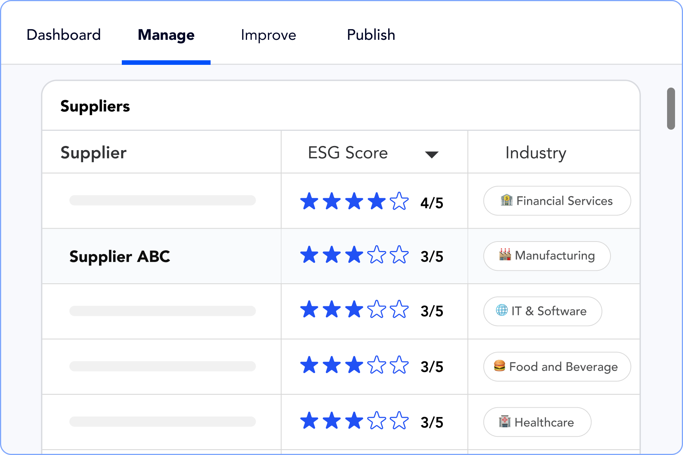Viewport: 683px width, 455px height.
Task: Click the burger icon in Food and Beverage tag
Action: [x=499, y=366]
